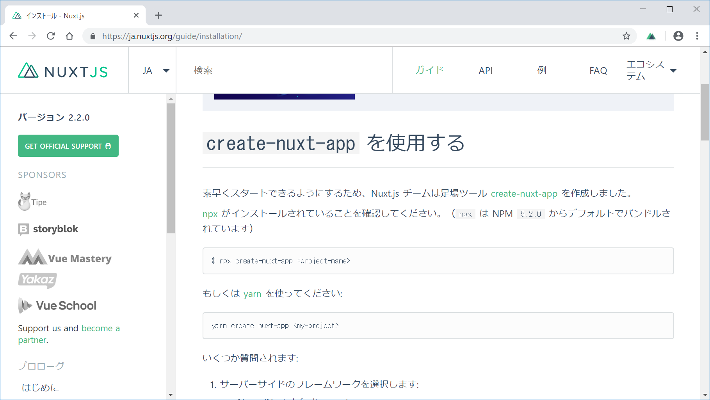Open the API navigation item

point(486,71)
